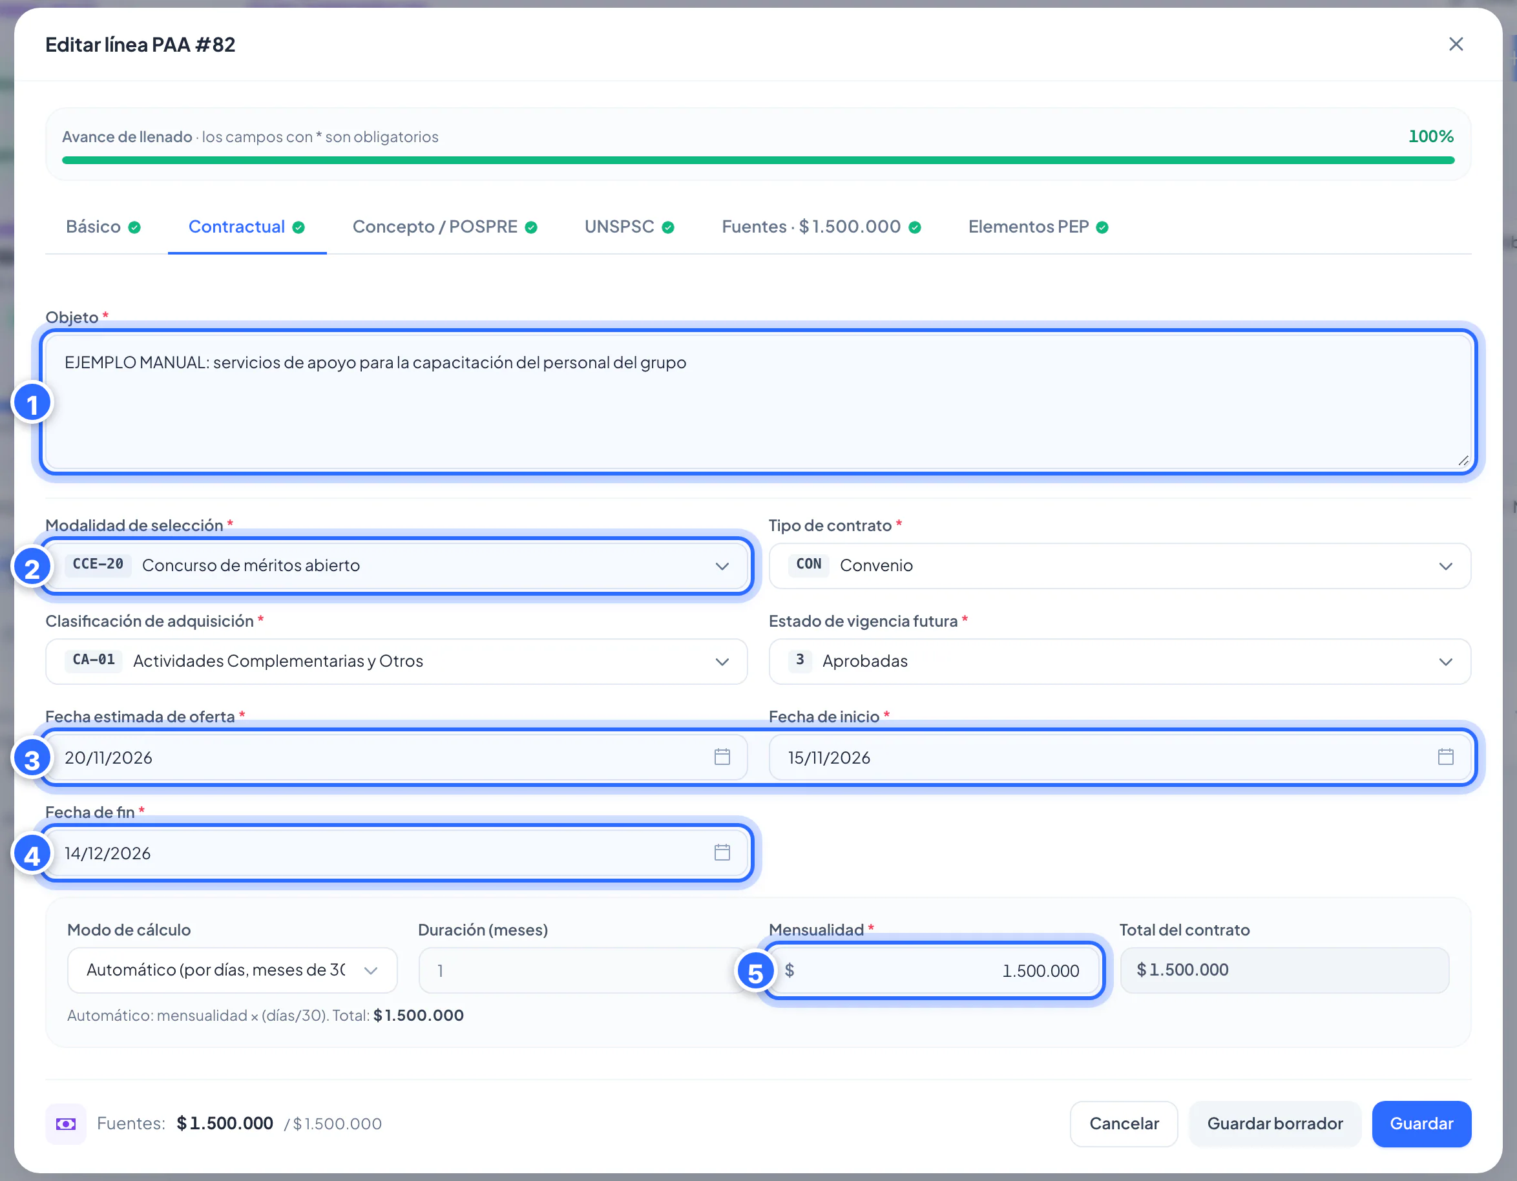The image size is (1517, 1181).
Task: Open Estado de vigencia futura dropdown
Action: (x=1120, y=662)
